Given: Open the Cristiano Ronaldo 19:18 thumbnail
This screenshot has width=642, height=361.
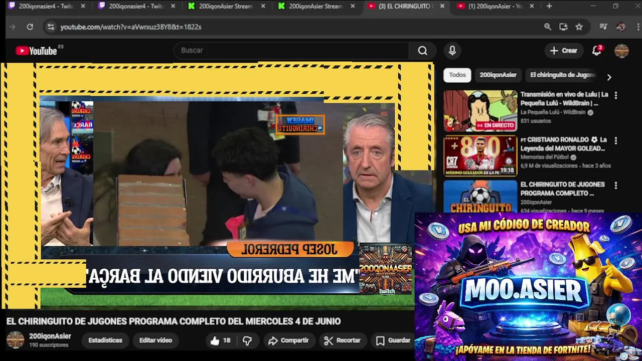Looking at the screenshot, I should [x=480, y=156].
